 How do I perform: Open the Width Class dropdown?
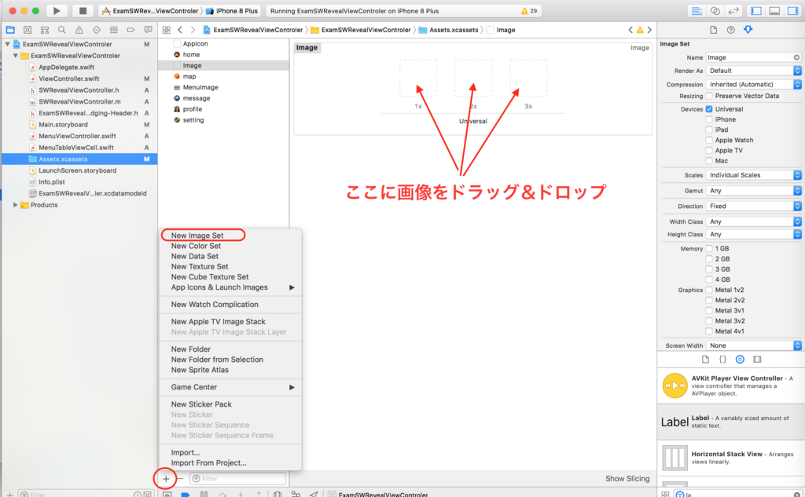(x=754, y=221)
